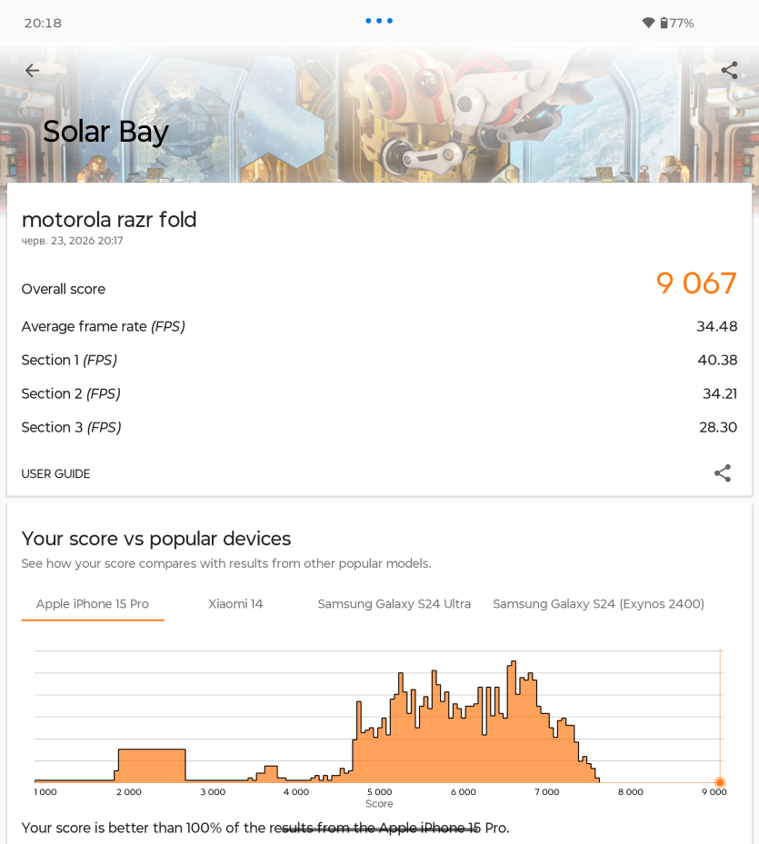Select the Apple iPhone 15 Pro tab

coord(93,604)
